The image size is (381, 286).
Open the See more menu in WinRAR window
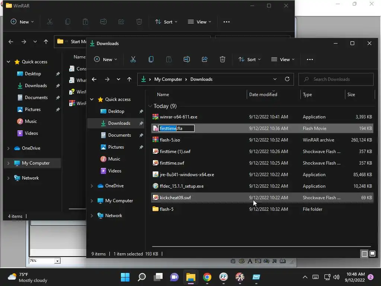click(227, 22)
